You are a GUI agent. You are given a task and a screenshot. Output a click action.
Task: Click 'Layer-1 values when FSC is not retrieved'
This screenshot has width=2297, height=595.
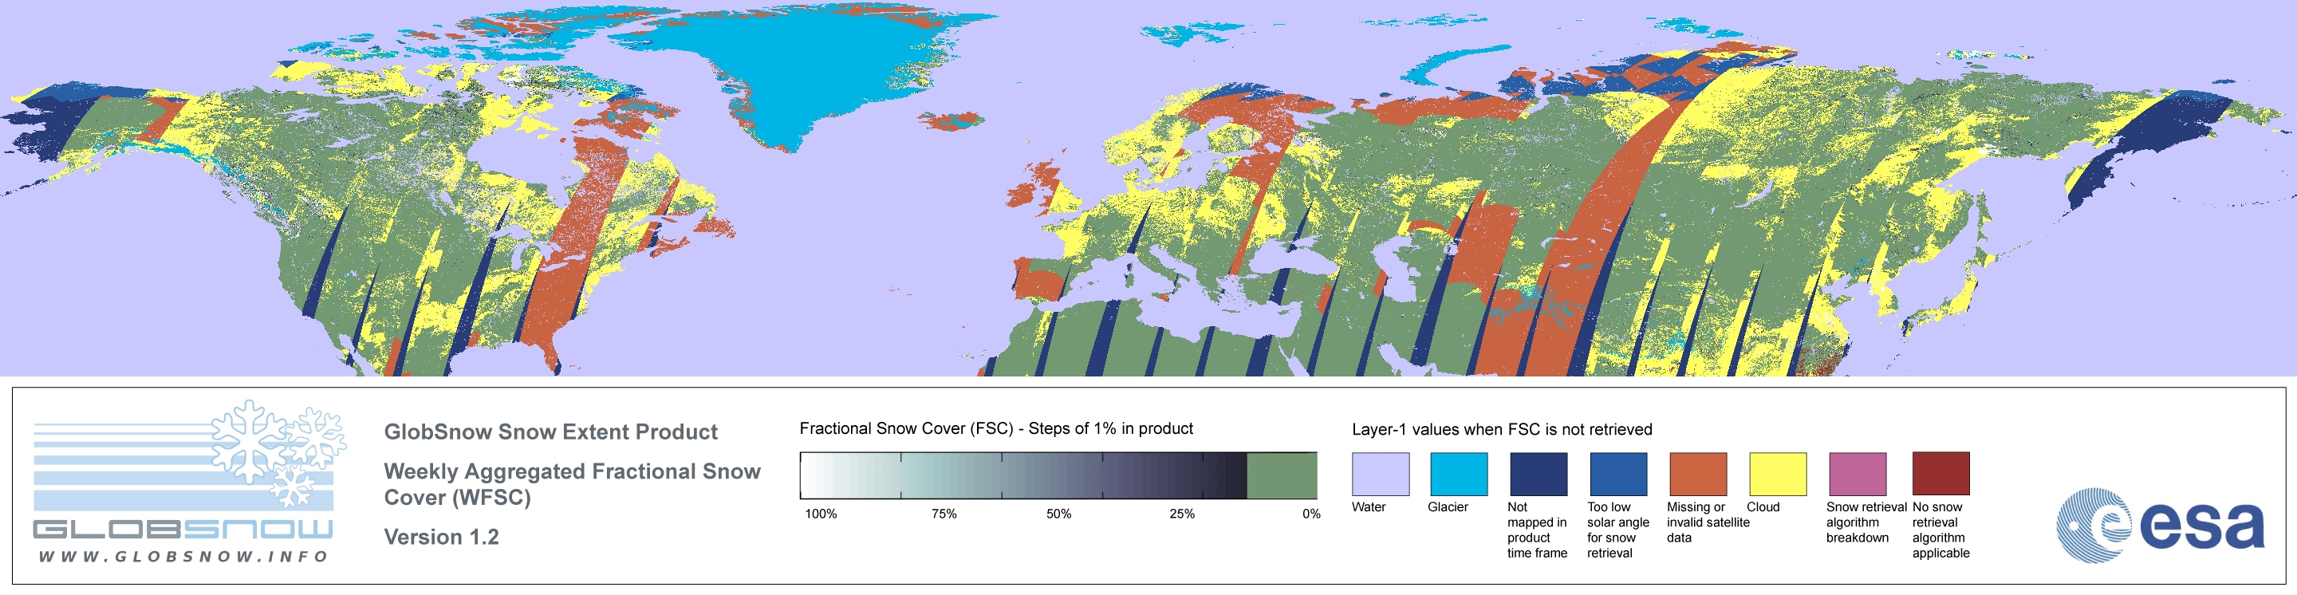pyautogui.click(x=1502, y=429)
